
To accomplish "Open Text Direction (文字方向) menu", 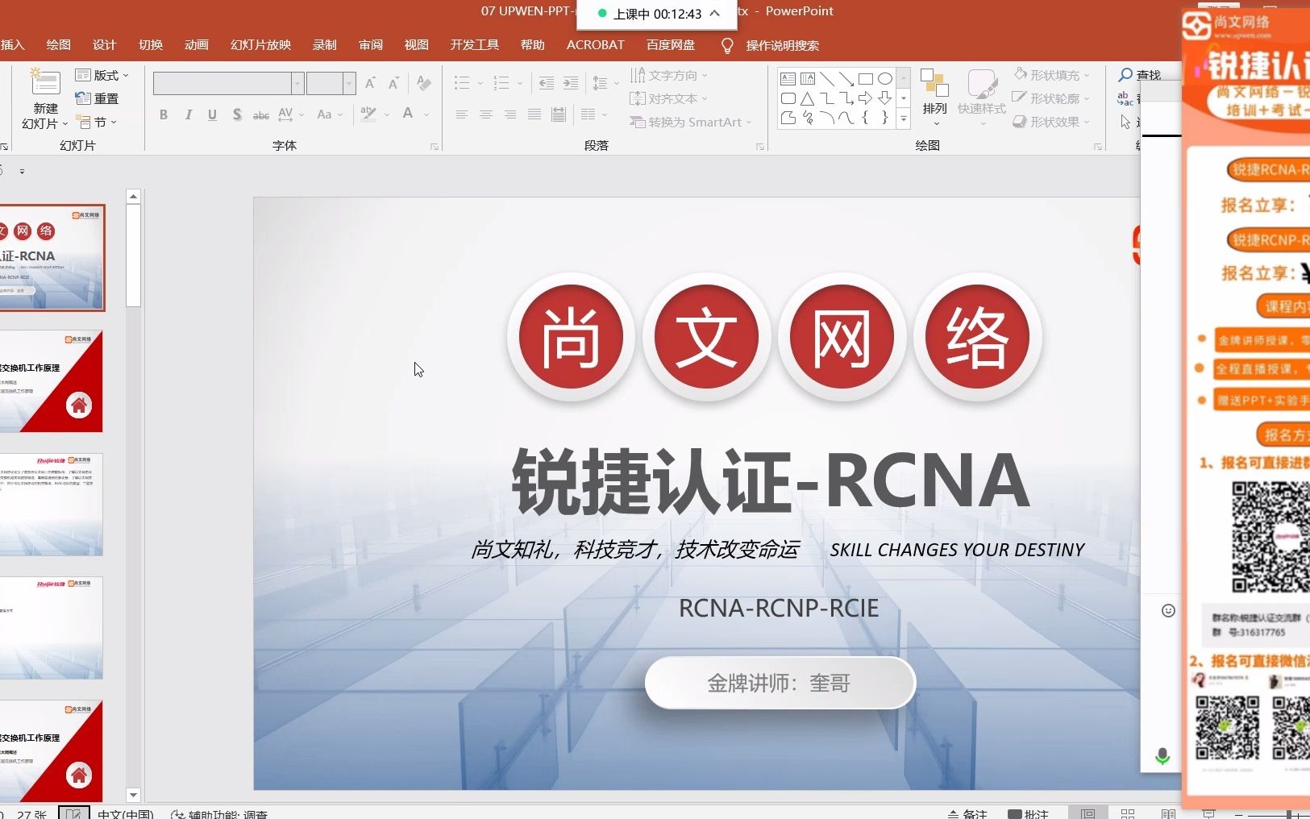I will pos(668,75).
